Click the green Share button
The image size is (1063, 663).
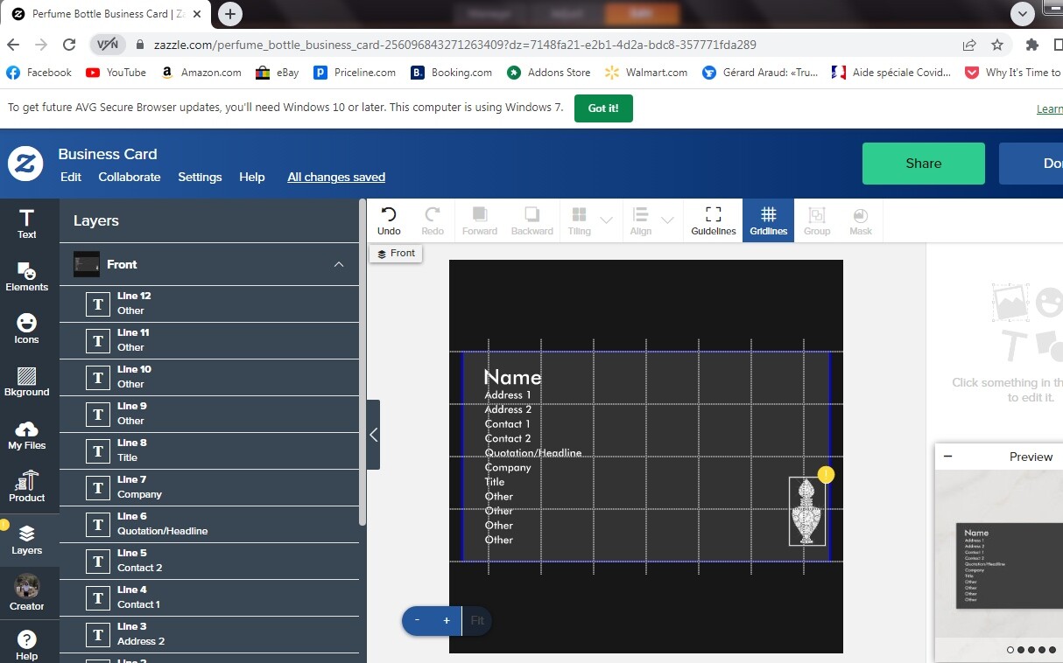[924, 164]
